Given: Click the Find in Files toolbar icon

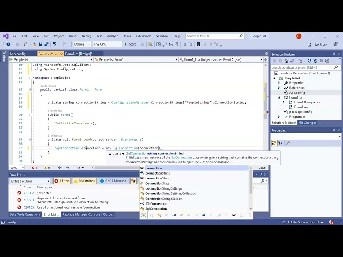Looking at the screenshot, I should [x=151, y=44].
